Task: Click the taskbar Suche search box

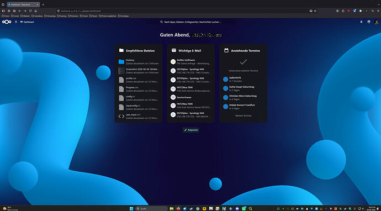Action: (152, 209)
